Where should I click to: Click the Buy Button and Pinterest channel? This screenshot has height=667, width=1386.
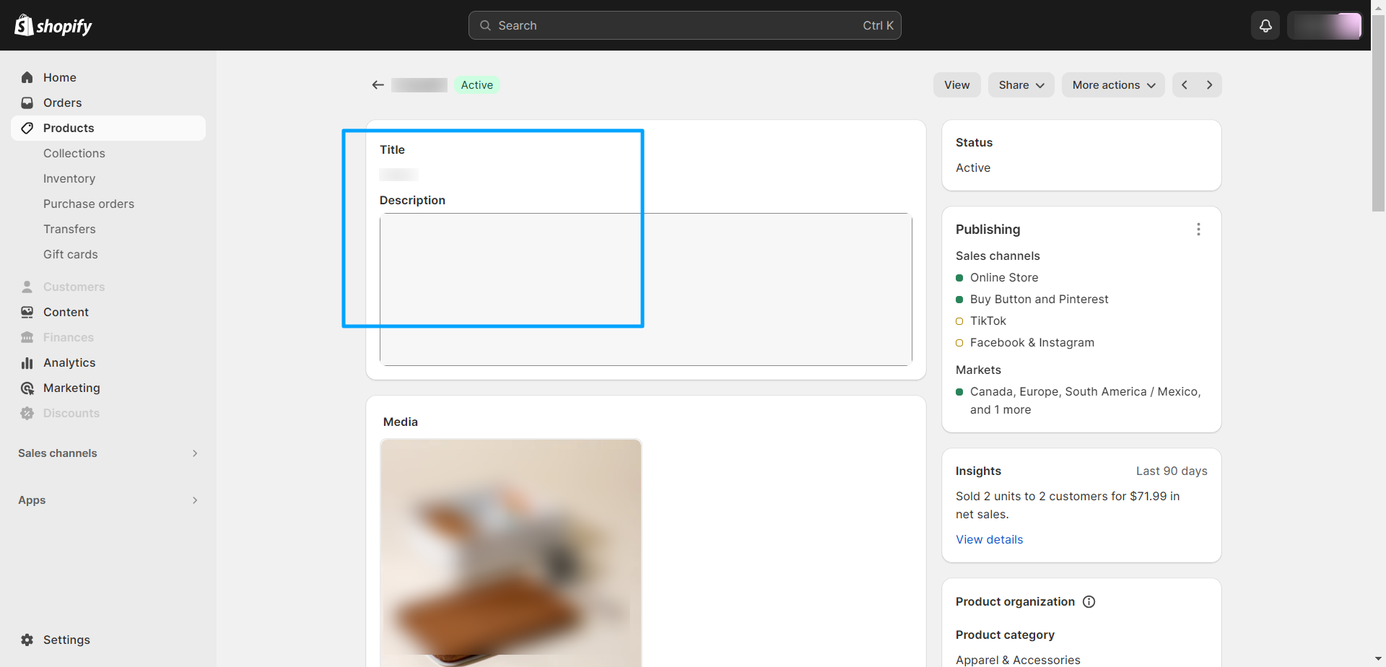[x=1039, y=299]
